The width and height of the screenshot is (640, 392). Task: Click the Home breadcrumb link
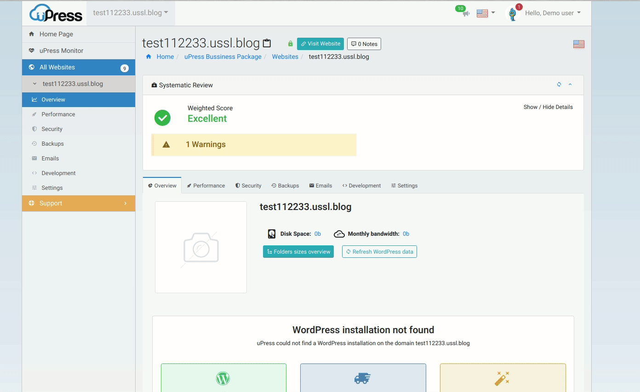click(165, 57)
